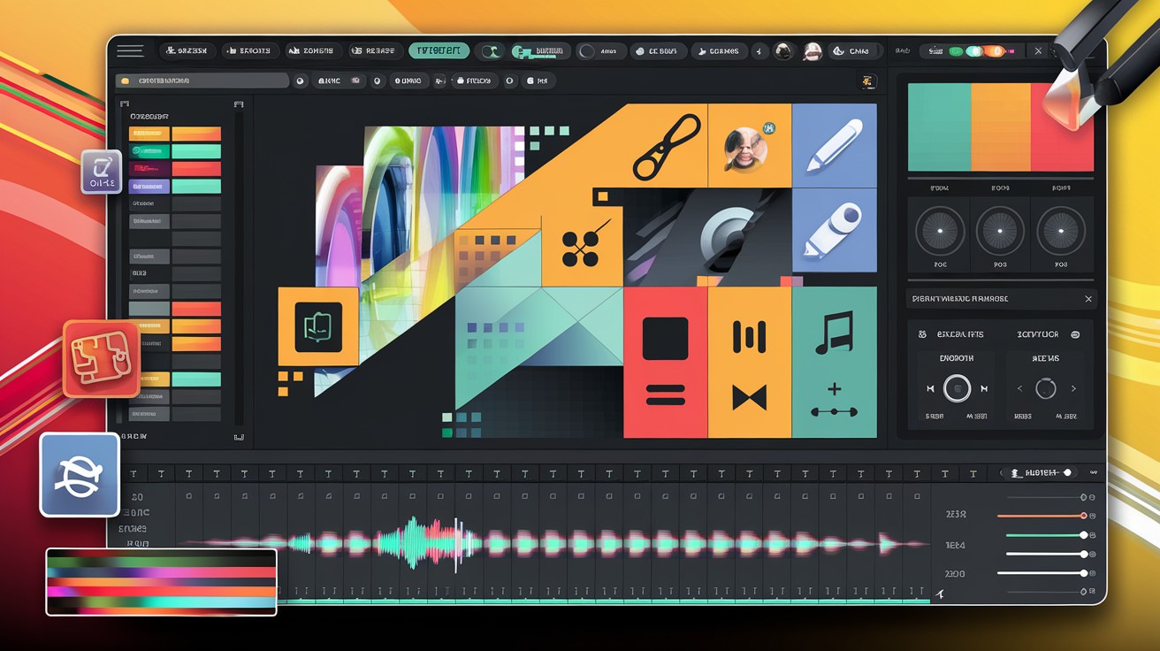Click the plus sign on teal tile

[834, 389]
